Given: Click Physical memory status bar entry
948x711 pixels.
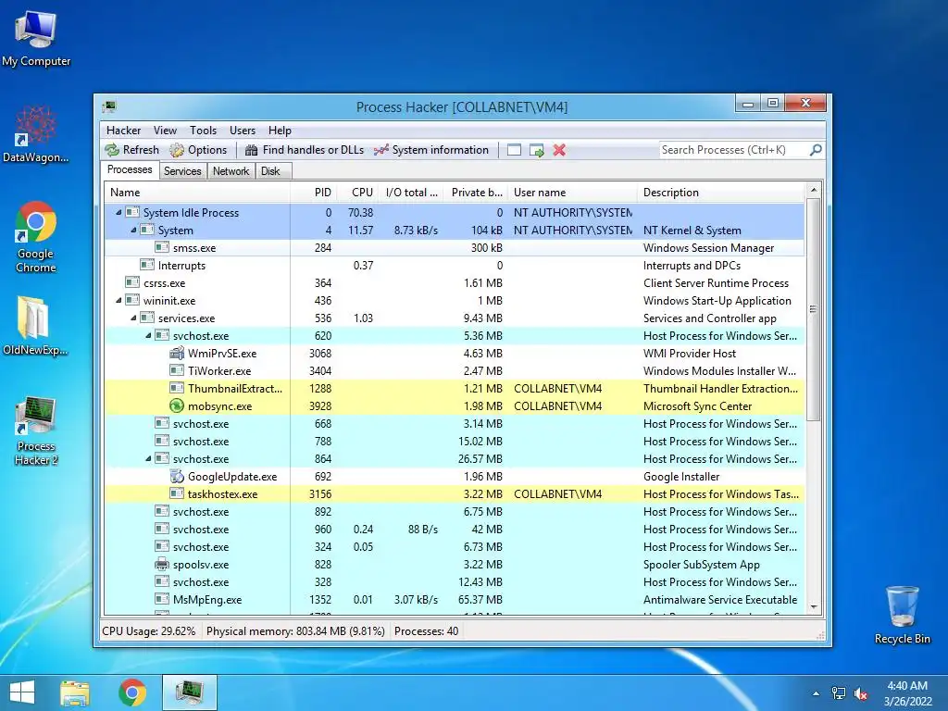Looking at the screenshot, I should click(x=295, y=631).
